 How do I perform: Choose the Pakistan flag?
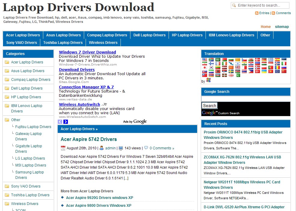[x=238, y=75]
